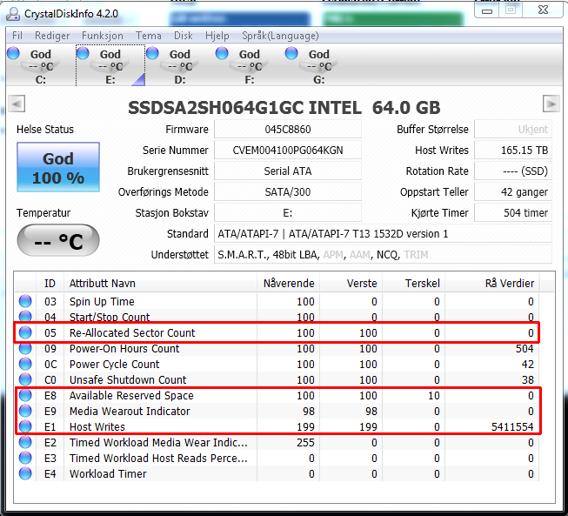Viewport: 568px width, 516px height.
Task: Click status orb of Workload Timer row
Action: [25, 473]
